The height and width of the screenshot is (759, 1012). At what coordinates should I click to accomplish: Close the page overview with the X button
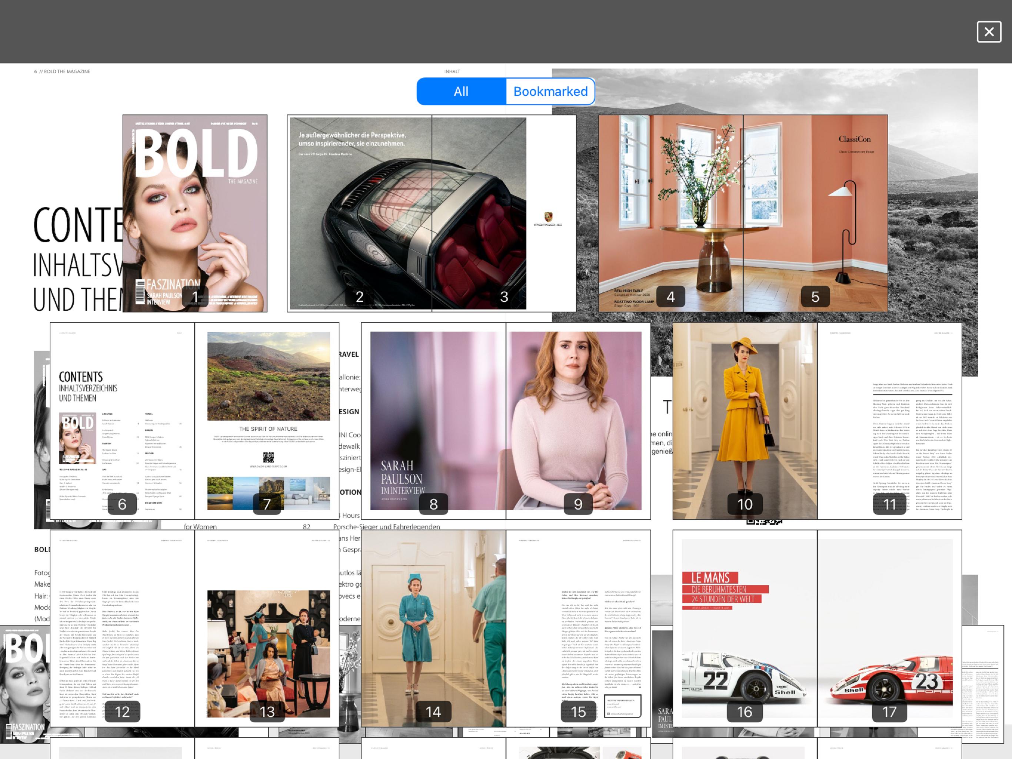[x=989, y=32]
